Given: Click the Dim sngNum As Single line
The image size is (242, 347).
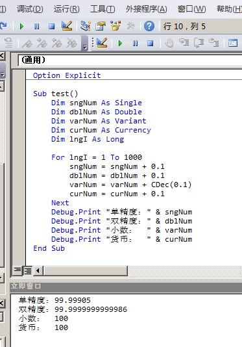Looking at the screenshot, I should tap(97, 103).
